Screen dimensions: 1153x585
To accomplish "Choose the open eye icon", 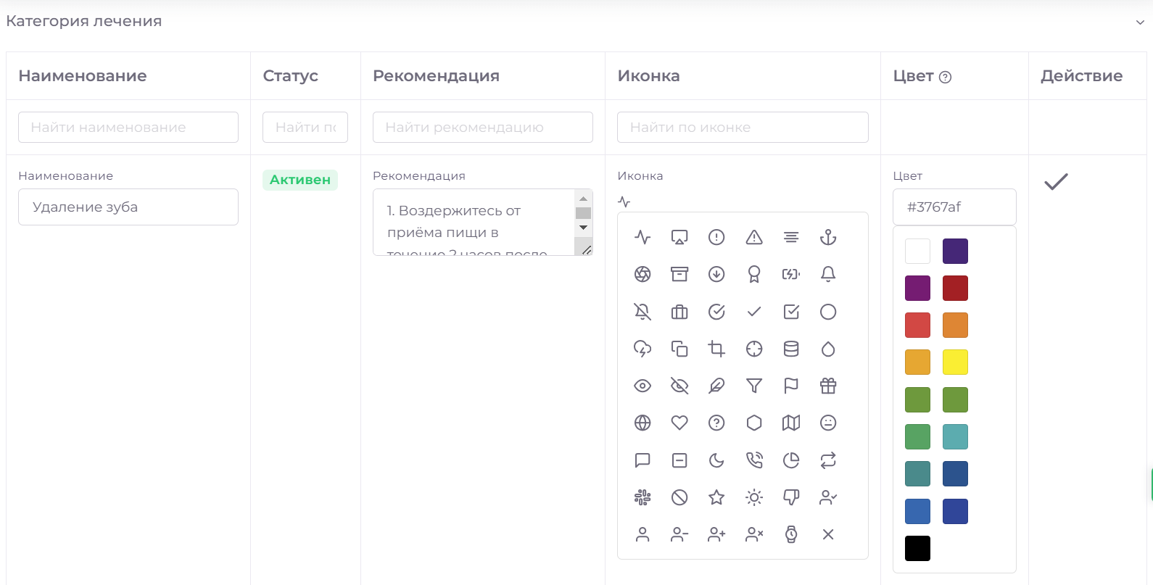I will click(642, 386).
